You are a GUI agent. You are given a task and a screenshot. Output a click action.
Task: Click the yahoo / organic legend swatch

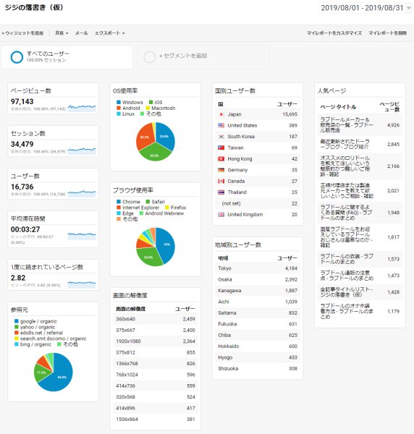coord(17,327)
